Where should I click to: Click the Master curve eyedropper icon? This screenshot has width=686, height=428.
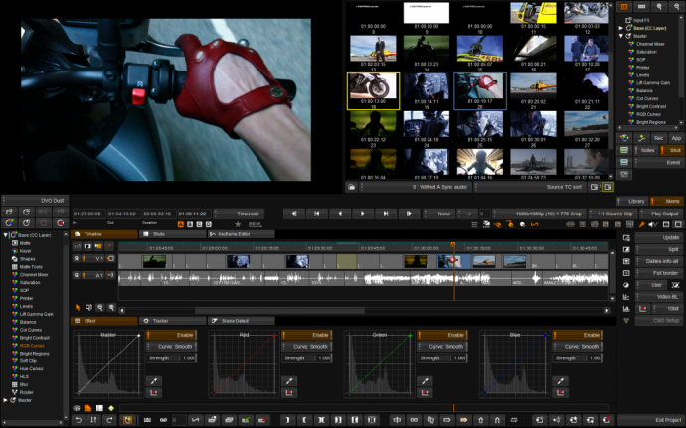coord(154,381)
